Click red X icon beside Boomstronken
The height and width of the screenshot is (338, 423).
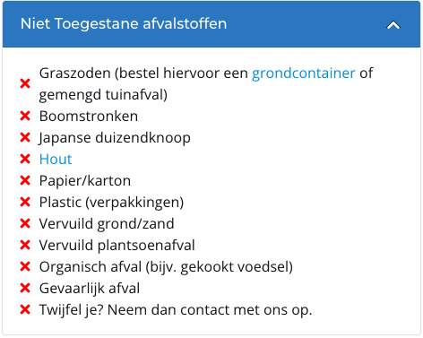(x=25, y=116)
